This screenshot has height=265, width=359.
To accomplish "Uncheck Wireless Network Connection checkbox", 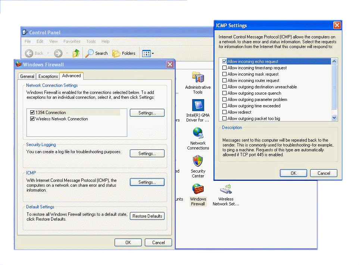I will (x=32, y=119).
